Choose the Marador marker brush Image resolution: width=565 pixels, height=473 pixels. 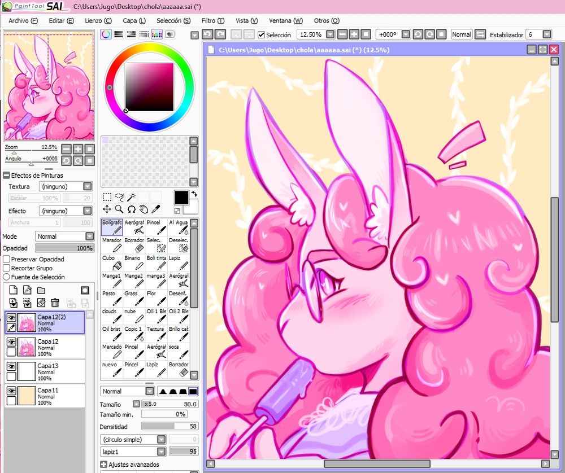(x=112, y=245)
